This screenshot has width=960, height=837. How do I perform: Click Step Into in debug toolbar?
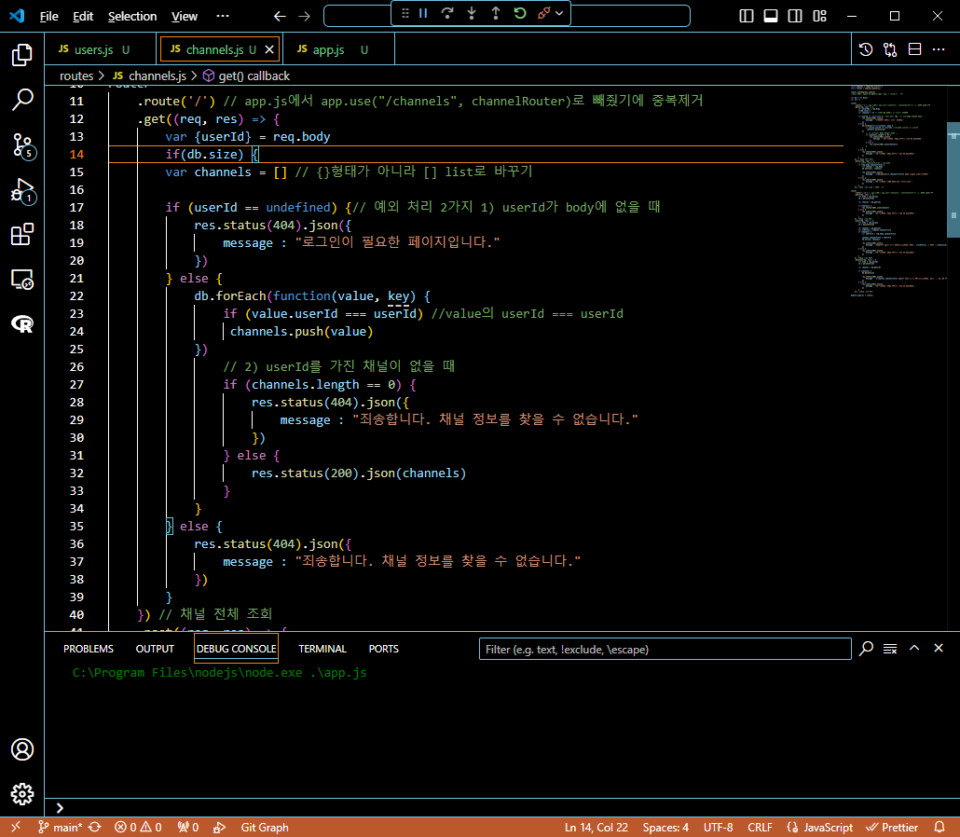coord(472,13)
